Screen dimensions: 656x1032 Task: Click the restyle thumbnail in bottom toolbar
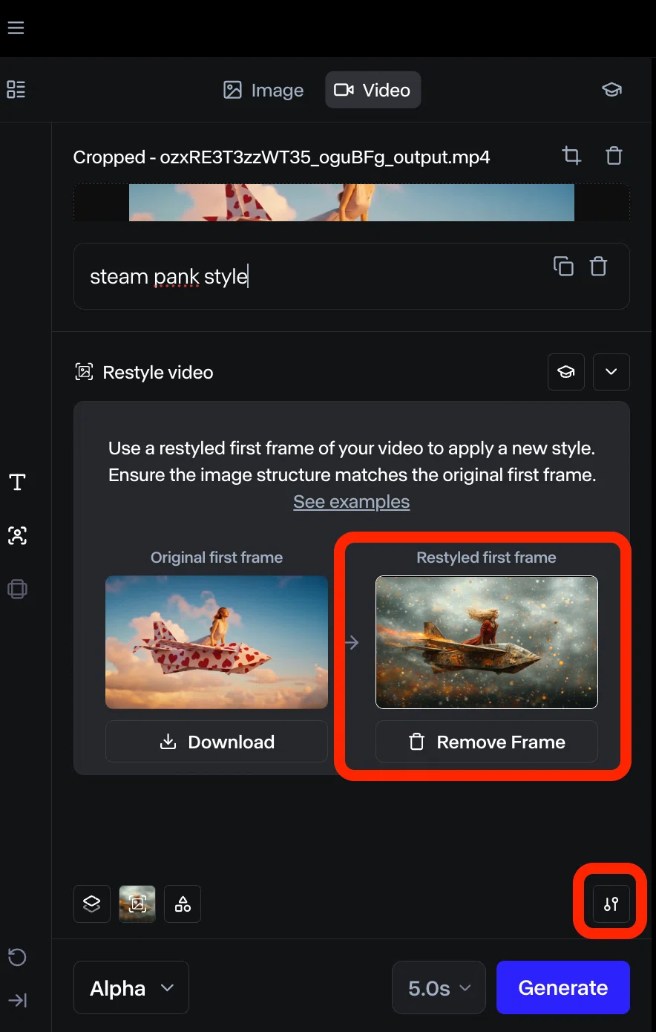[137, 904]
